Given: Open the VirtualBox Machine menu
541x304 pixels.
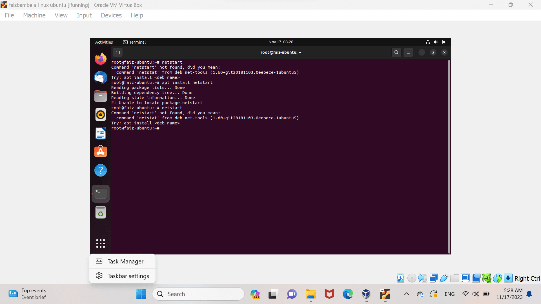Looking at the screenshot, I should coord(34,15).
